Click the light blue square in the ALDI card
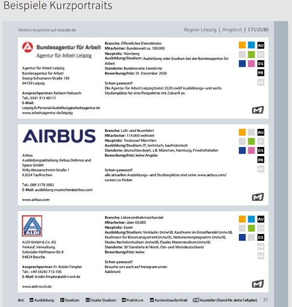The height and width of the screenshot is (307, 292). [251, 219]
